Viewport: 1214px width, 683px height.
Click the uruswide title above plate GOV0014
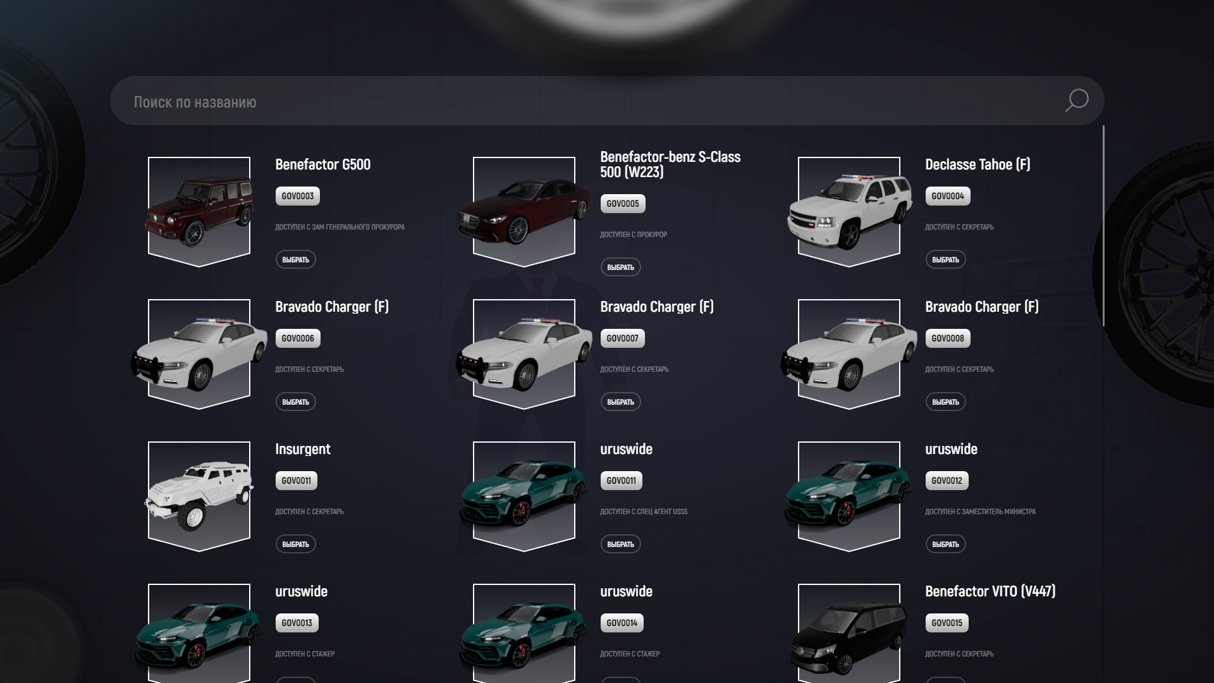click(626, 591)
